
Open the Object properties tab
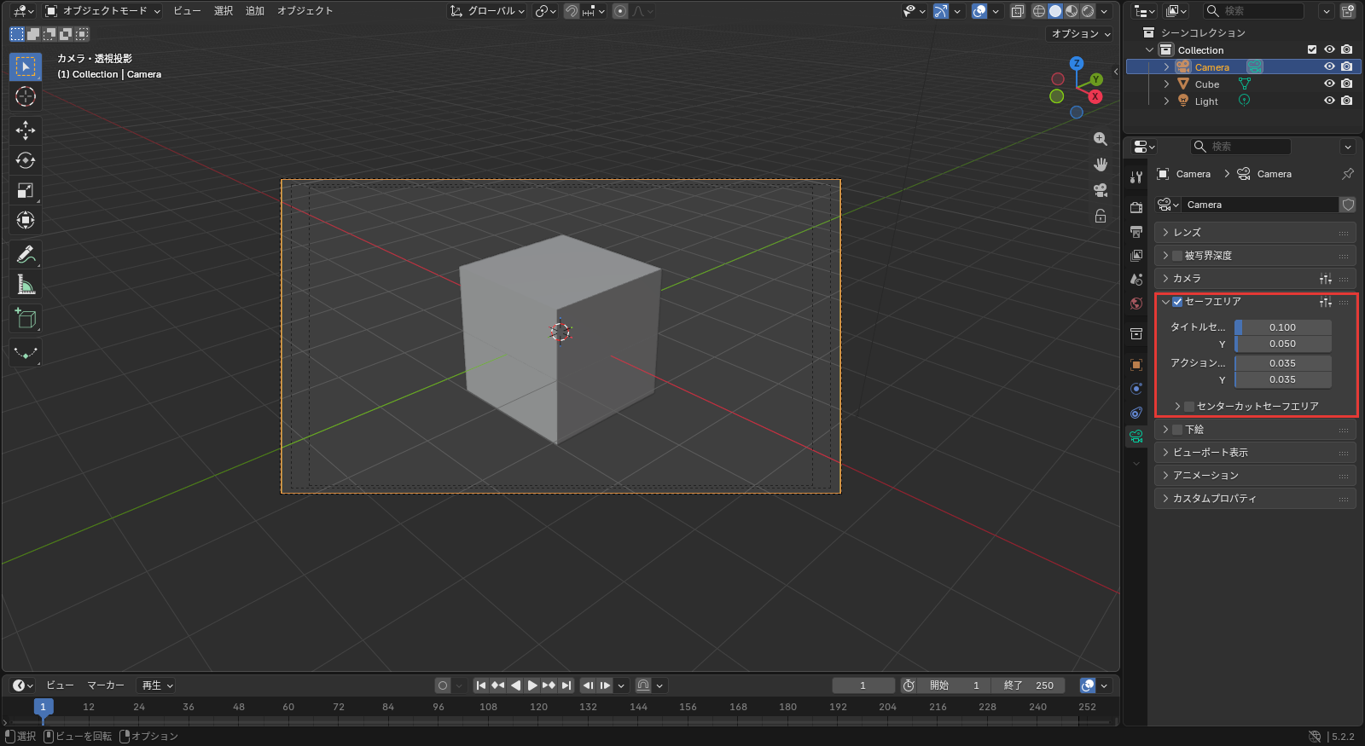[x=1136, y=365]
